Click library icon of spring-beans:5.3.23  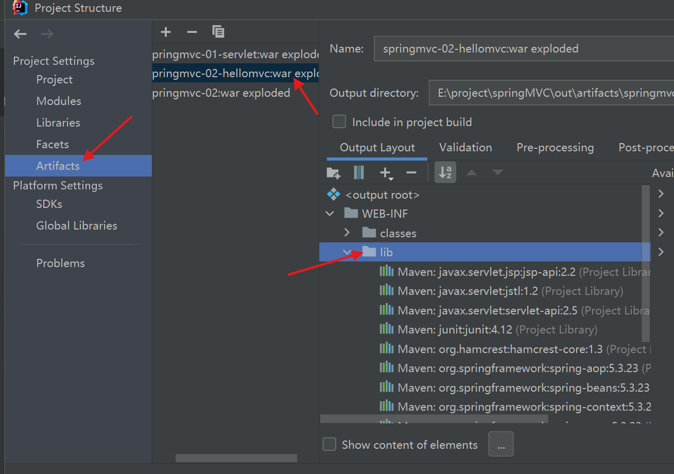click(386, 387)
